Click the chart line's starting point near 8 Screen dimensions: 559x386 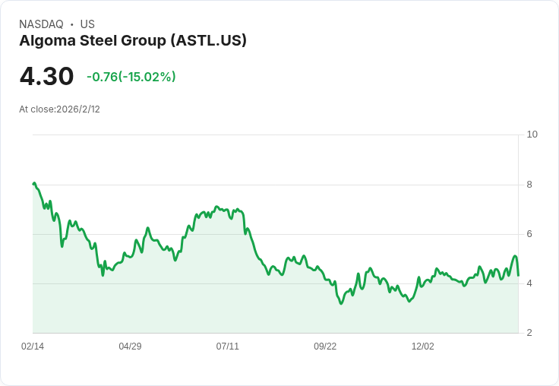33,184
